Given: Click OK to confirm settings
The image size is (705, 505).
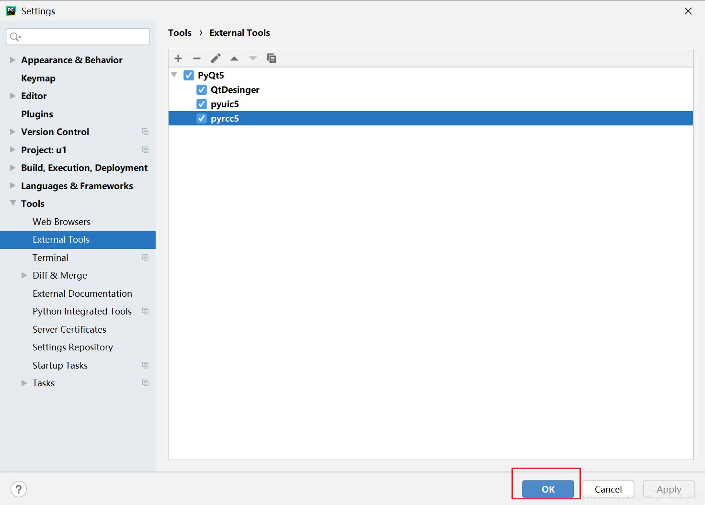Looking at the screenshot, I should pyautogui.click(x=548, y=489).
